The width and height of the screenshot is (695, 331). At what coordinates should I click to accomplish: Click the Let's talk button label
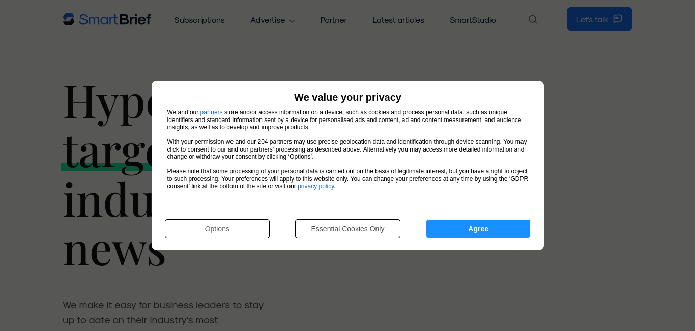(592, 19)
